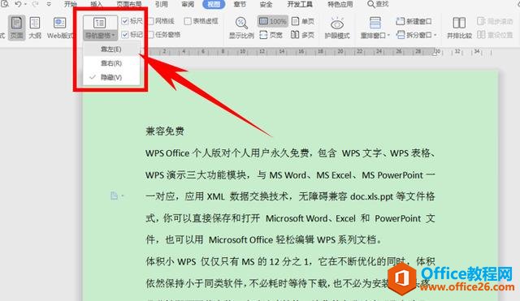Click the line ending '轻松编辑 WPS 系列文档。'
The width and height of the screenshot is (520, 301).
tap(264, 239)
